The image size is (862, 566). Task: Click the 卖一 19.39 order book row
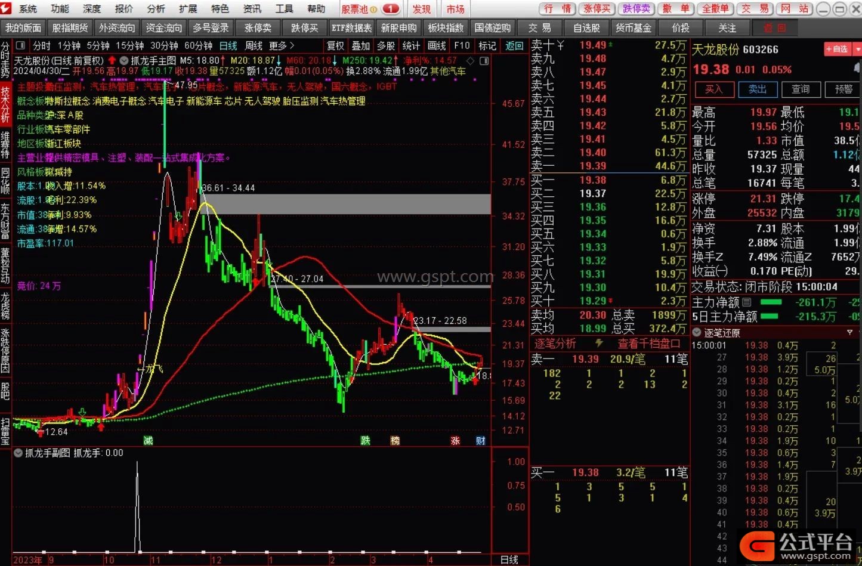609,166
